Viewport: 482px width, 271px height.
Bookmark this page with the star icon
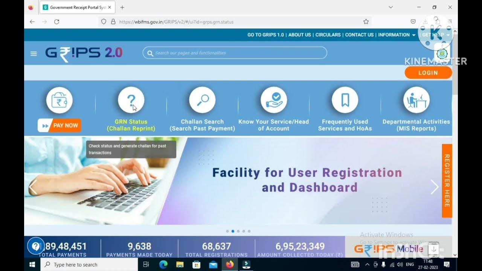pos(366,22)
